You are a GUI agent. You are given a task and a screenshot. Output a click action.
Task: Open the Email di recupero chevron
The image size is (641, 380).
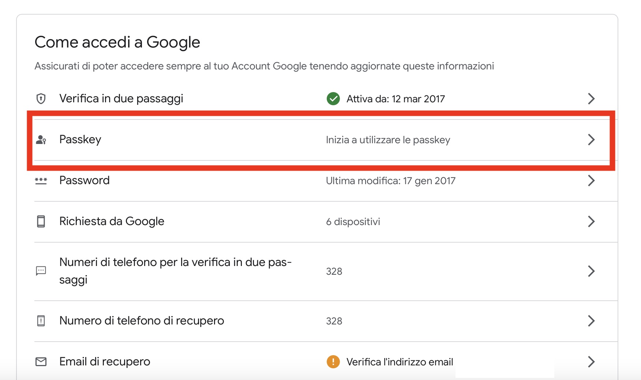(x=591, y=362)
